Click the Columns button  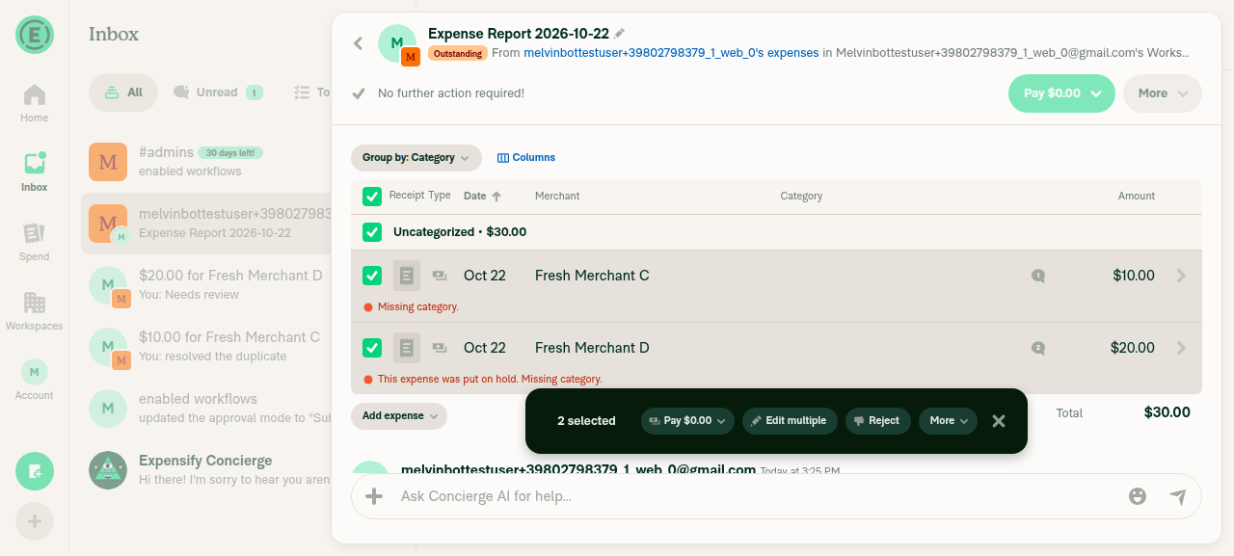pos(526,158)
